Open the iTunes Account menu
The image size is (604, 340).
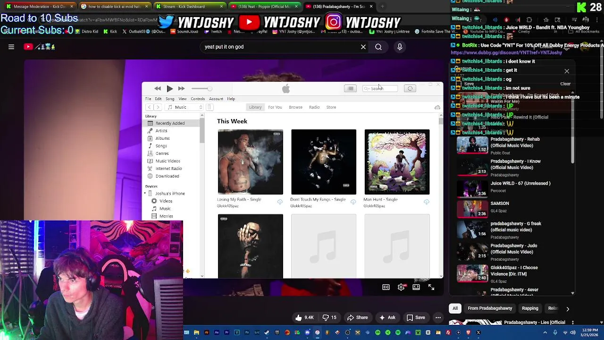tap(216, 99)
